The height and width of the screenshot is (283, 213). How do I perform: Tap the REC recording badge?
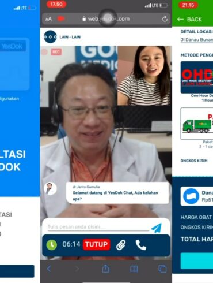click(56, 52)
